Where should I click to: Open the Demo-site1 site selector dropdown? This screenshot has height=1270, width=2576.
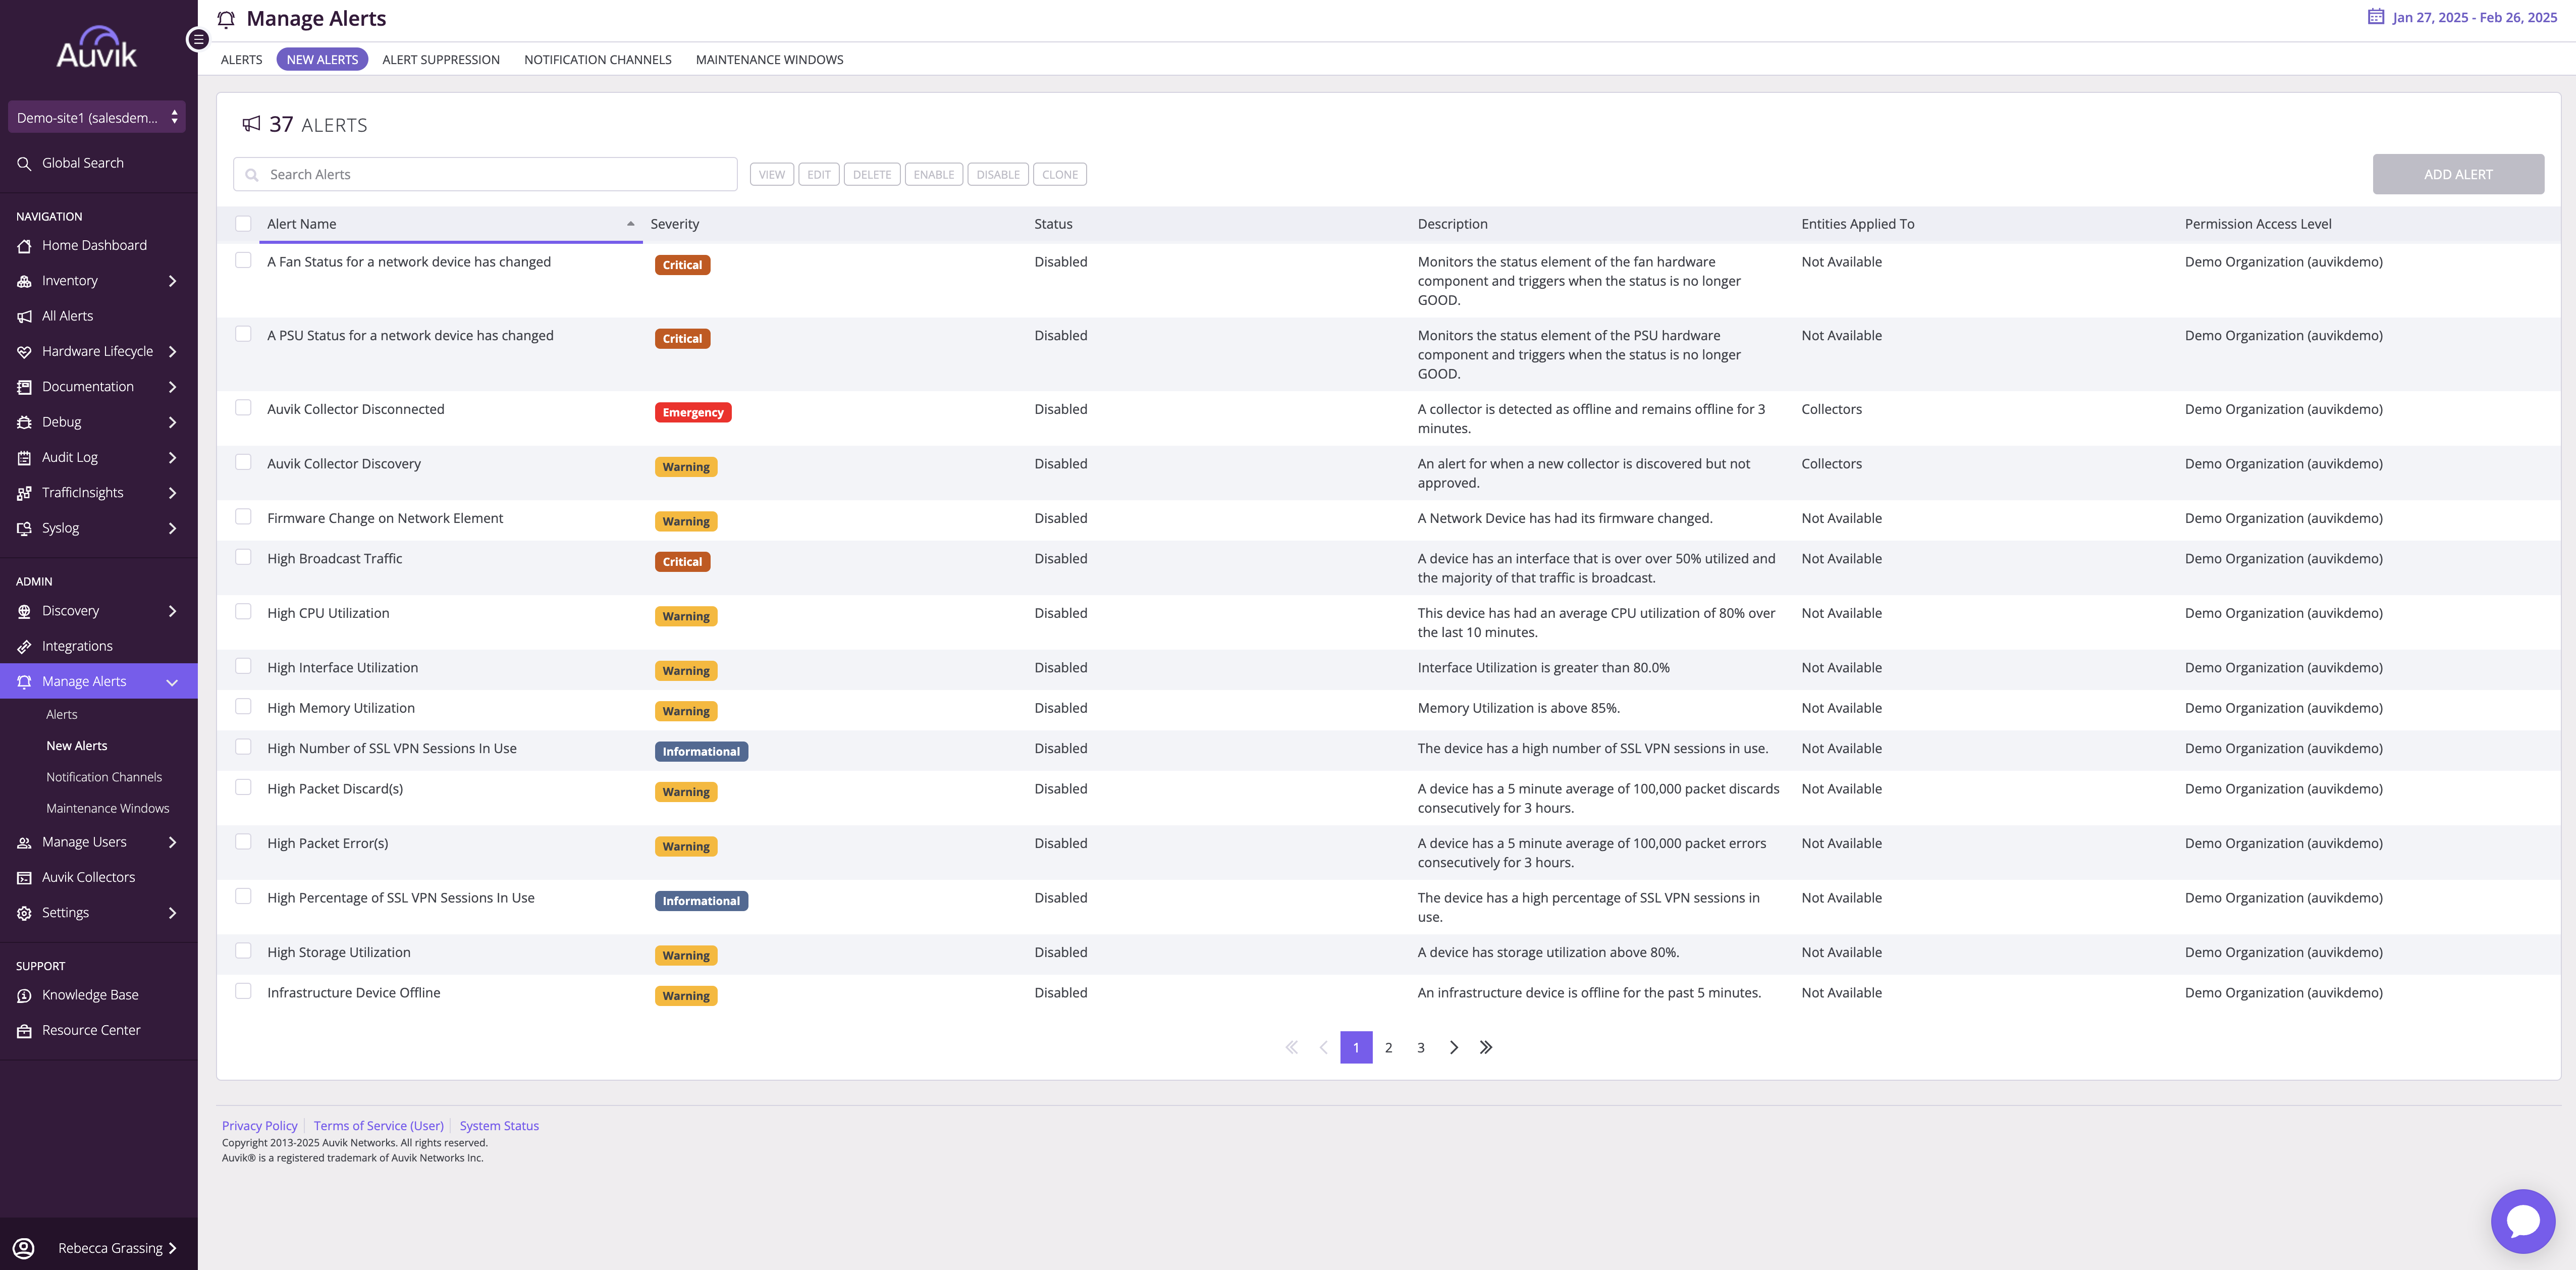pyautogui.click(x=97, y=117)
